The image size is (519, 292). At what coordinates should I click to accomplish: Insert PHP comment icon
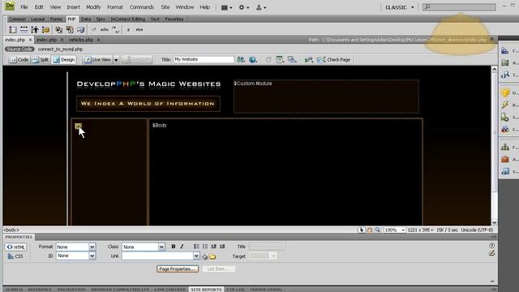[x=115, y=30]
